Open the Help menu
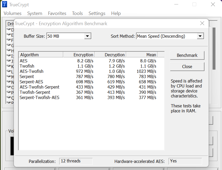222x170 pixels. pyautogui.click(x=116, y=13)
